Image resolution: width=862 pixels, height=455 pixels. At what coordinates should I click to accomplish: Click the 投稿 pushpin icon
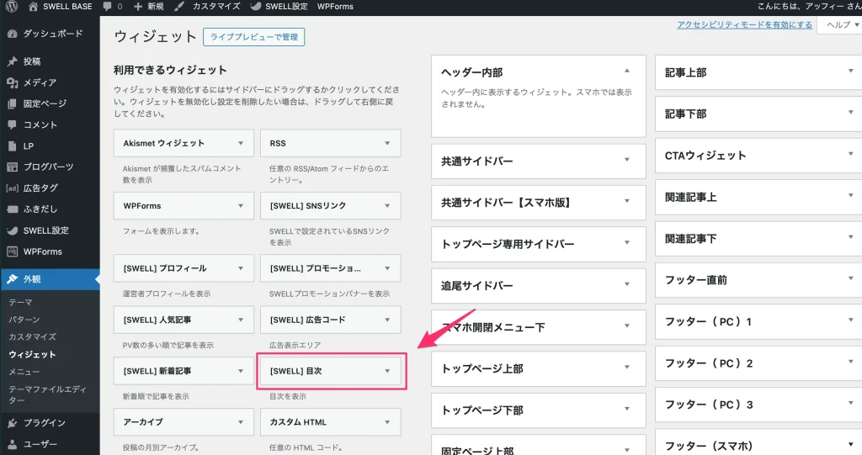(12, 61)
